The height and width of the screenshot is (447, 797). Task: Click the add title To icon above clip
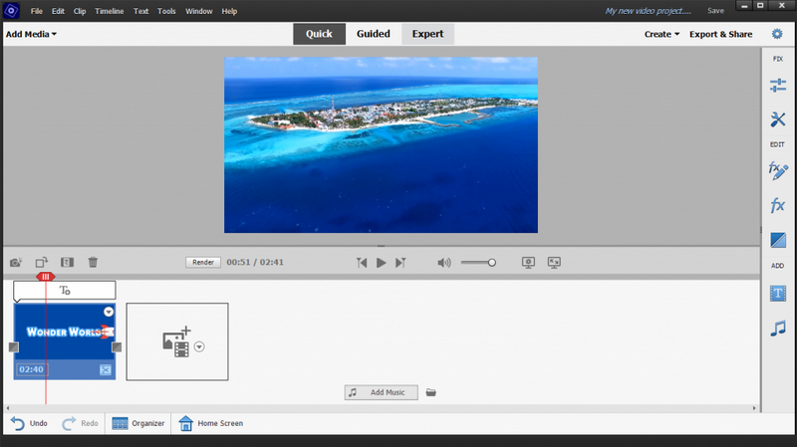pos(65,290)
